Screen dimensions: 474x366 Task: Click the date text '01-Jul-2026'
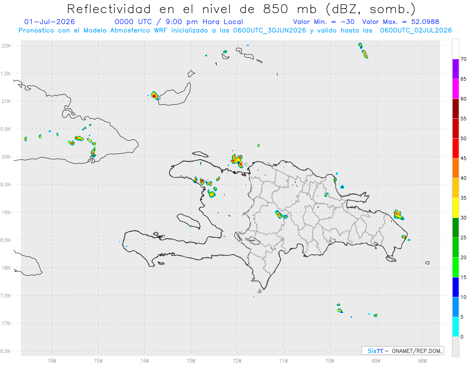[49, 22]
